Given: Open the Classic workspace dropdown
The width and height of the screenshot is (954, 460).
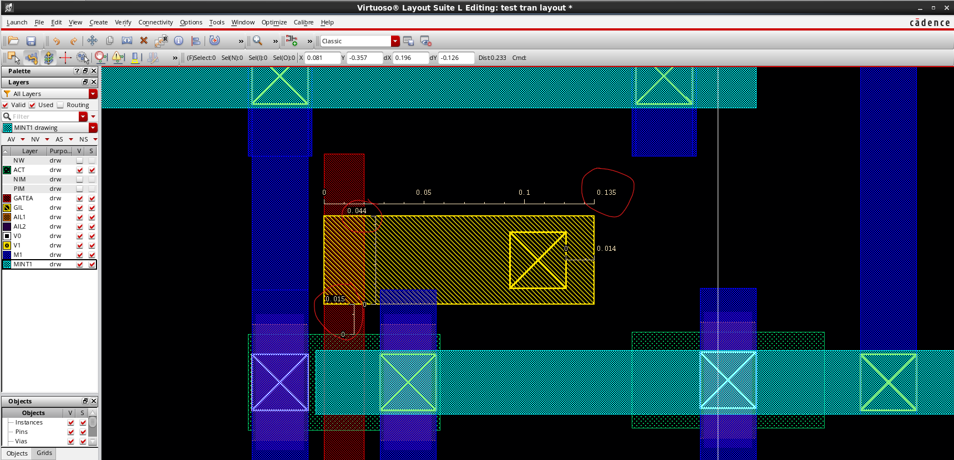Looking at the screenshot, I should pos(395,41).
